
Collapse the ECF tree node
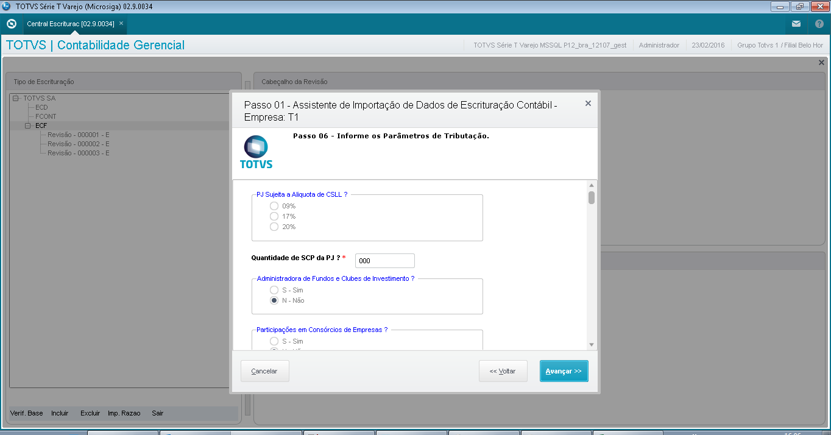click(28, 126)
